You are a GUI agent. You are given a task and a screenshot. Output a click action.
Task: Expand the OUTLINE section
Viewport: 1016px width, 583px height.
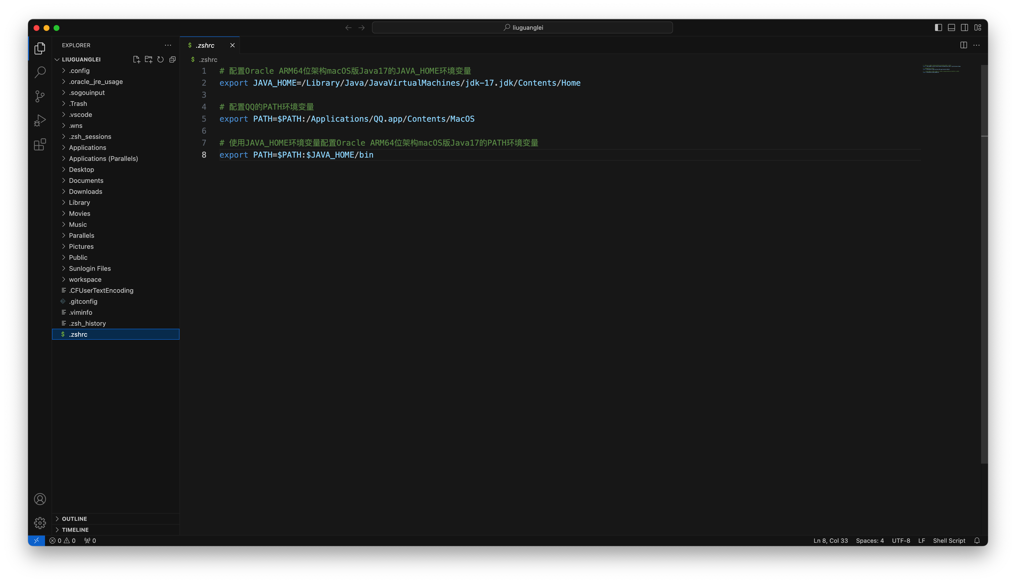[74, 519]
